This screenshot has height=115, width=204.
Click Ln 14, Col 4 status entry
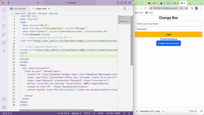click(63, 113)
